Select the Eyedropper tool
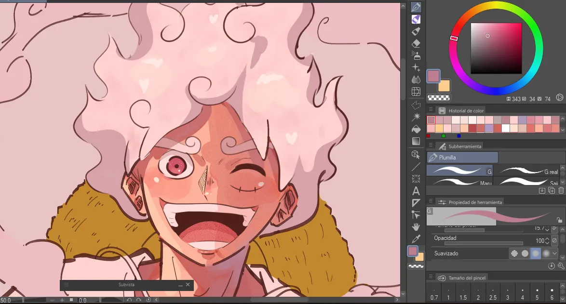The image size is (566, 304). tap(416, 239)
